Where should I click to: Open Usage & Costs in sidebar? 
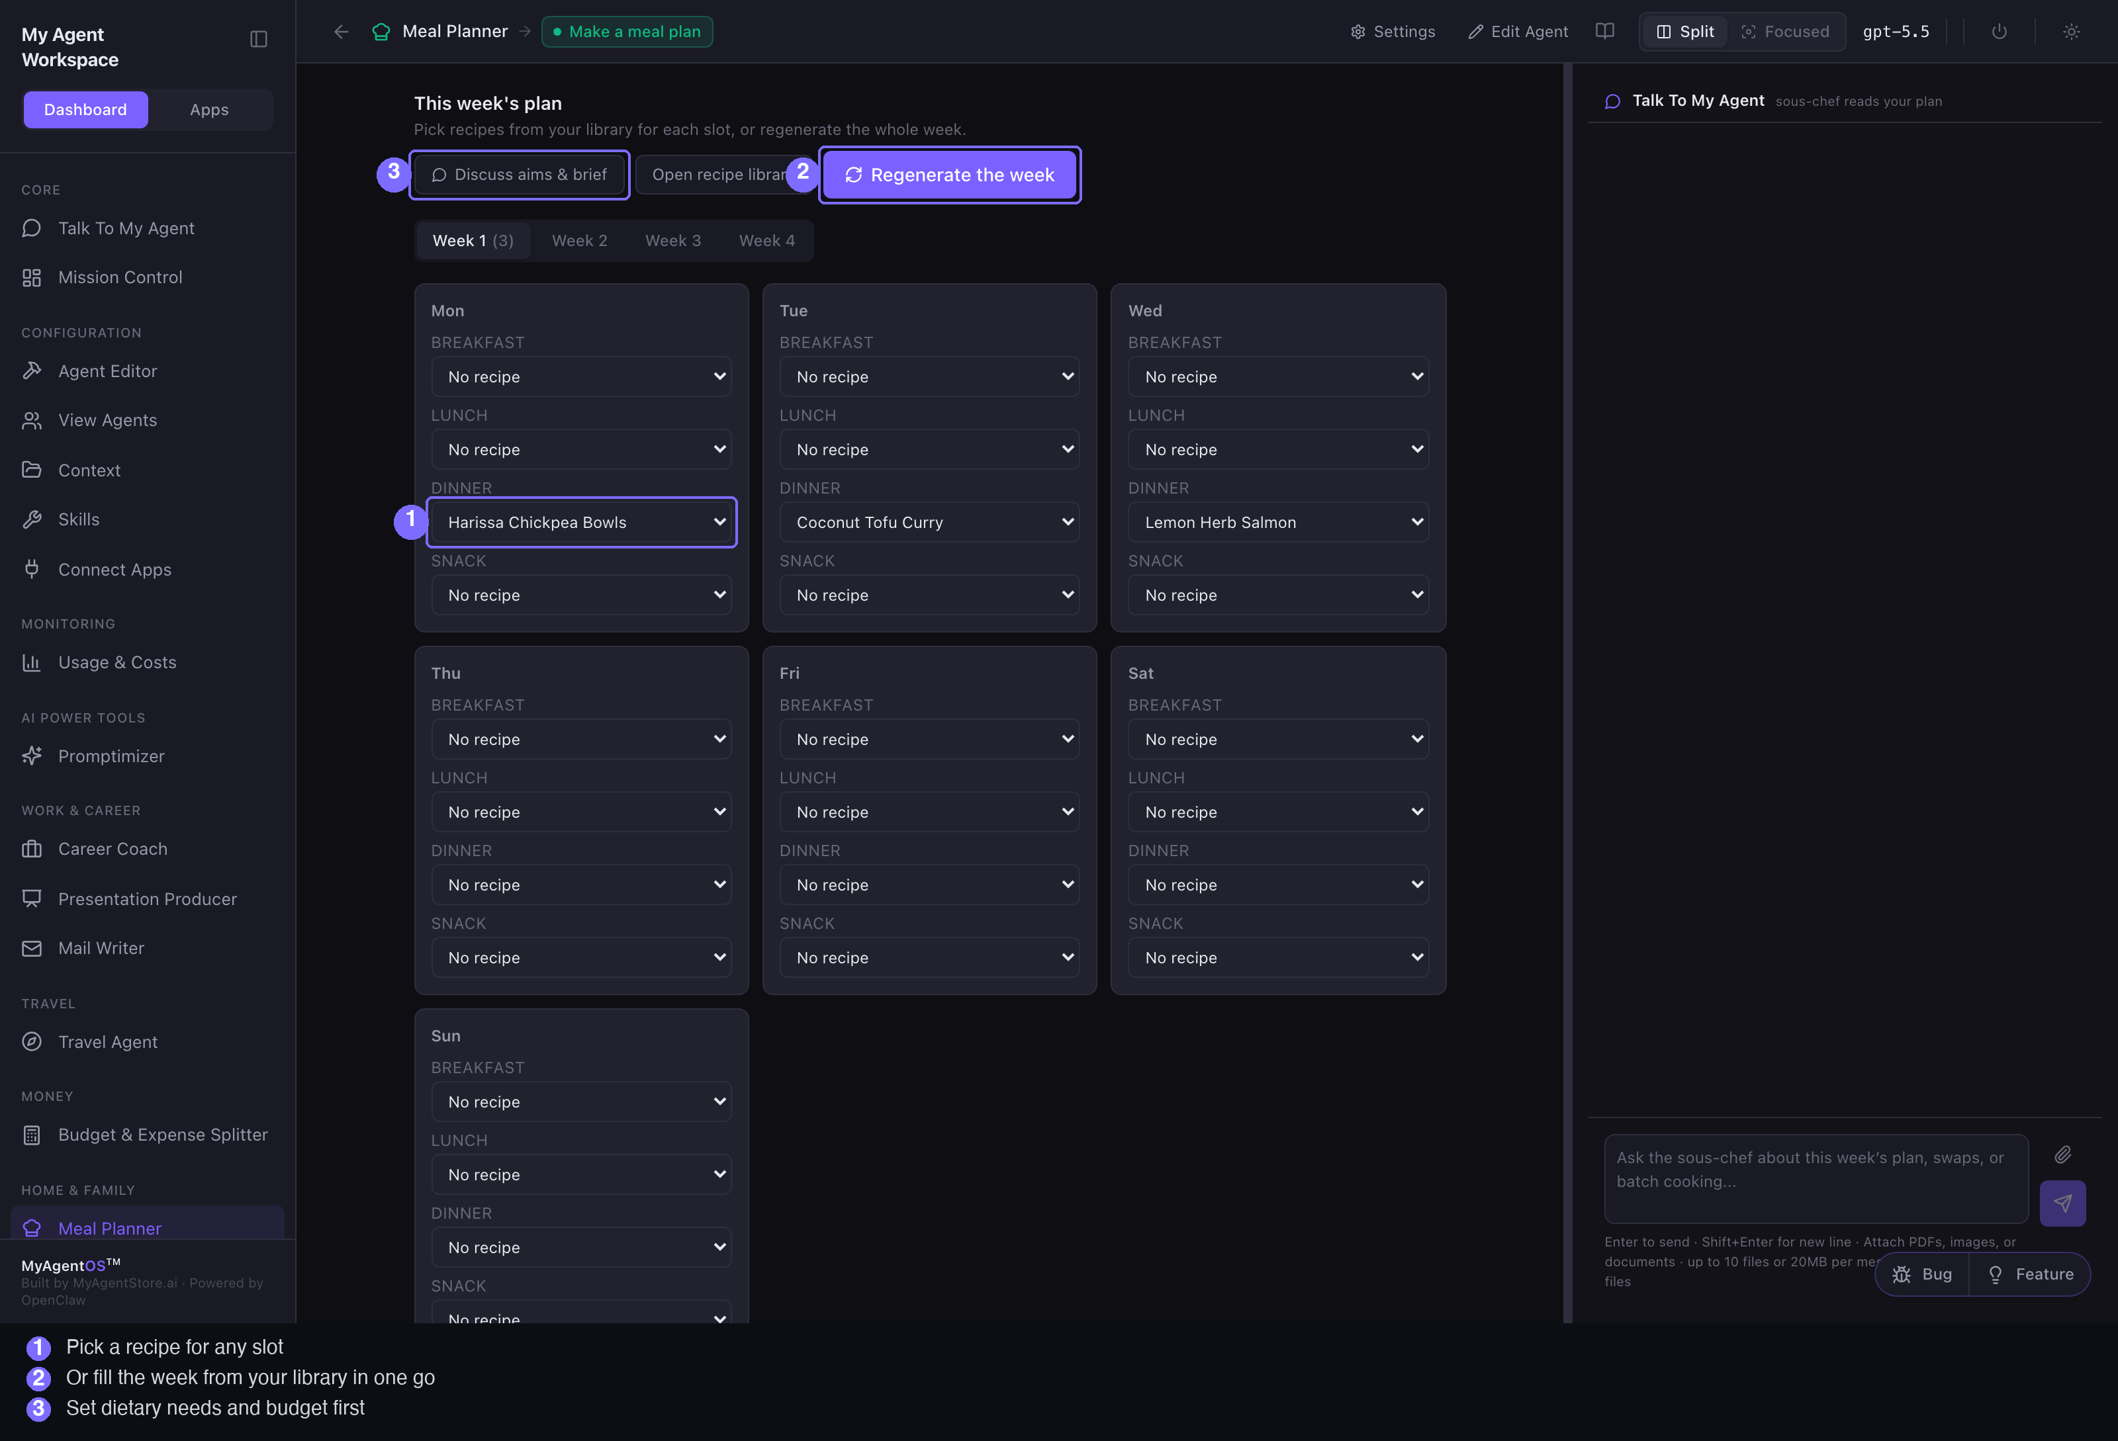(118, 662)
